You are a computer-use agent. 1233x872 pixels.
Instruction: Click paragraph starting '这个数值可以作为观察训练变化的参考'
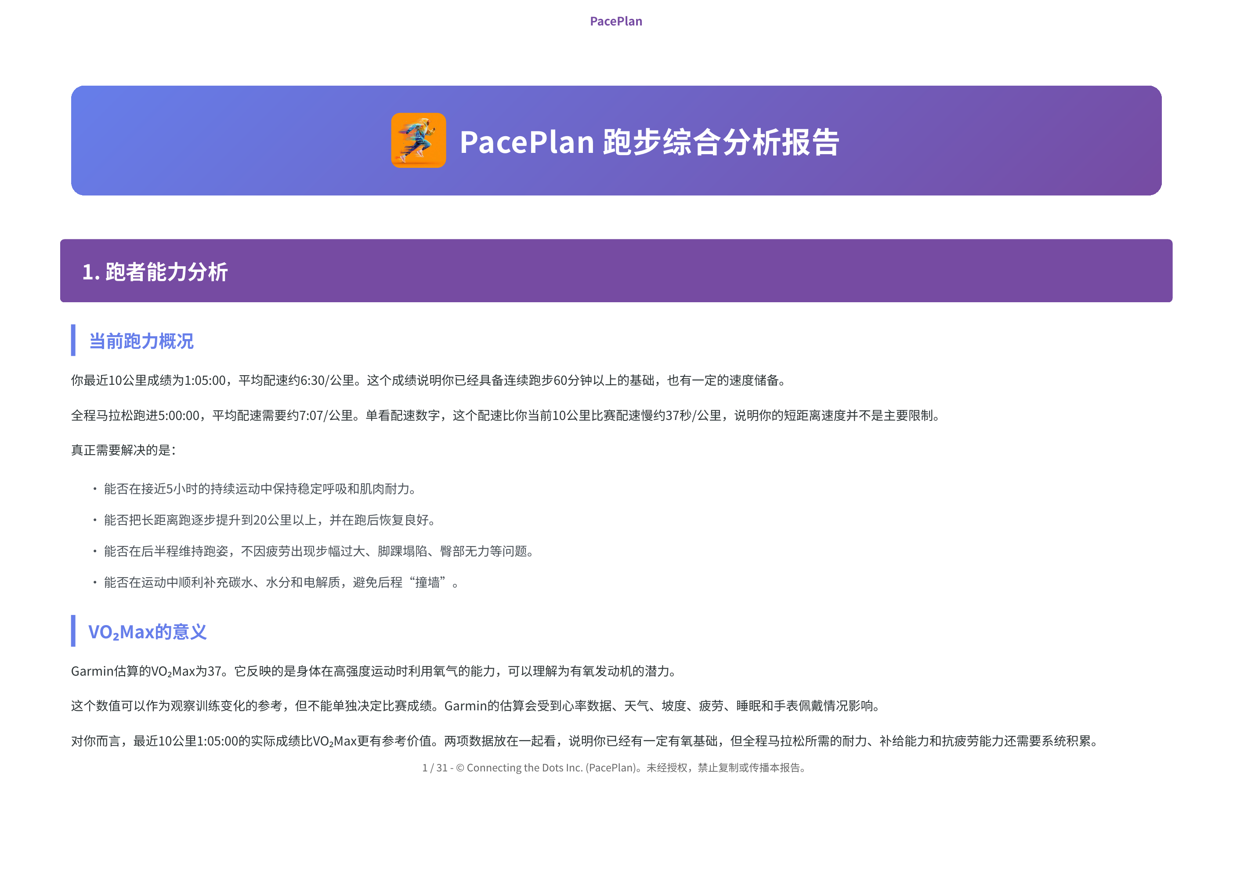(x=476, y=706)
